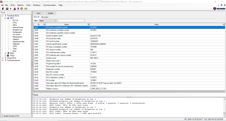Expand the EMD1 tree node

5,53
